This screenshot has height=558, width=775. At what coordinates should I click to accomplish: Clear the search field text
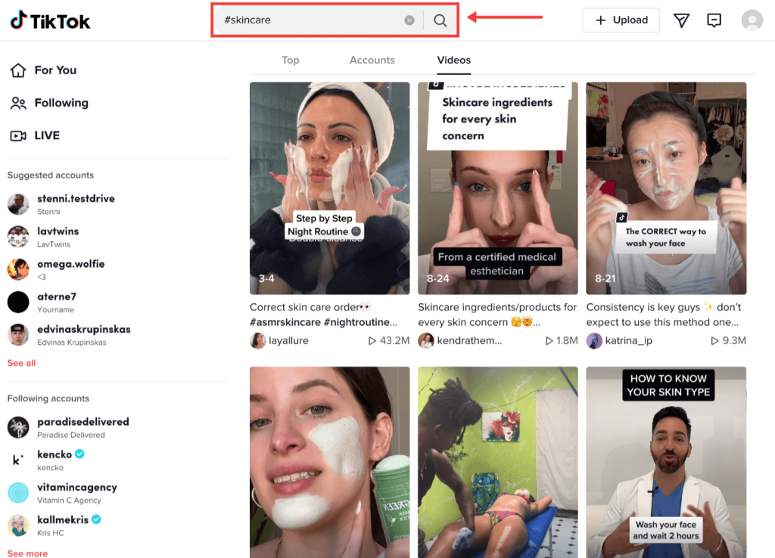tap(409, 20)
